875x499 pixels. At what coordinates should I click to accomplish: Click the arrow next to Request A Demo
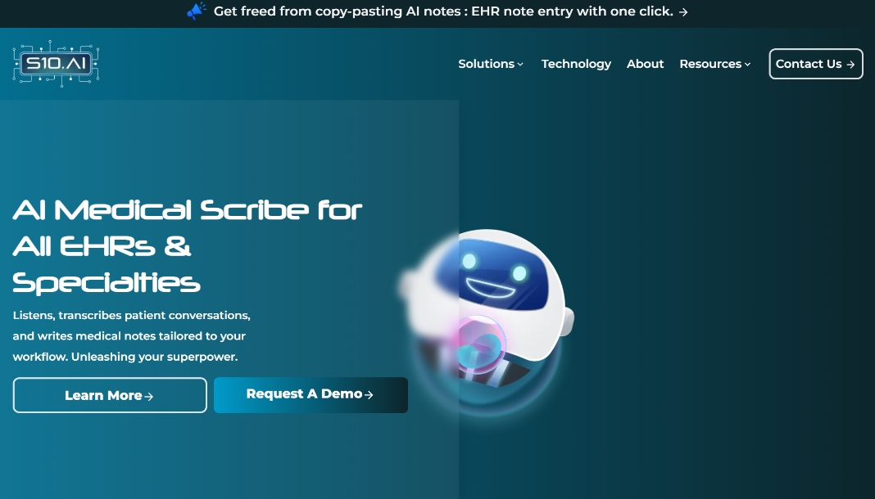pos(369,395)
